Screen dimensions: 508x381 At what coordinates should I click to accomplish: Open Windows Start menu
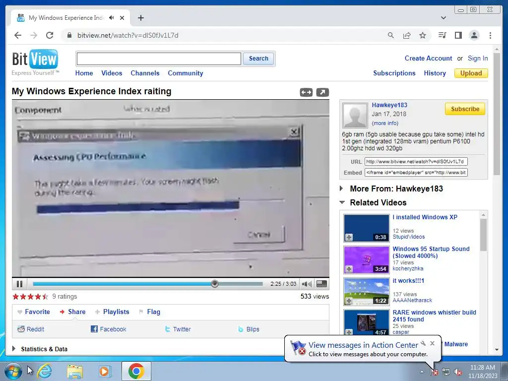point(13,371)
